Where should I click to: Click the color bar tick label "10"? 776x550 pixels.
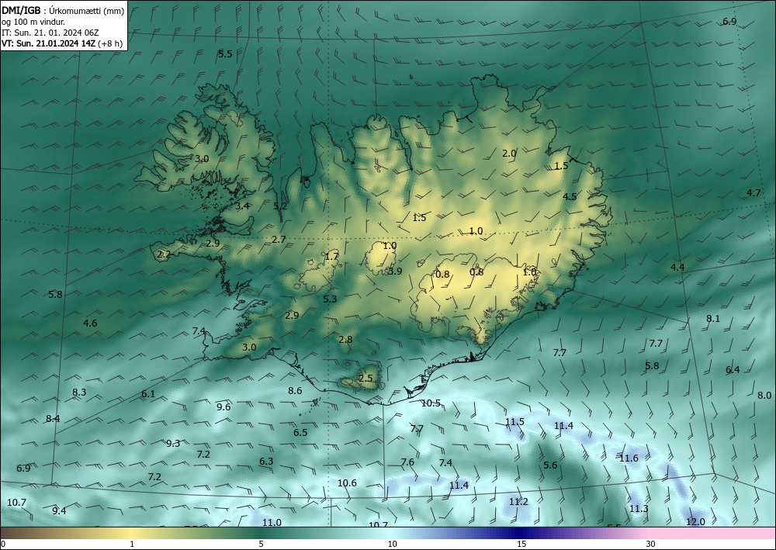coord(392,544)
